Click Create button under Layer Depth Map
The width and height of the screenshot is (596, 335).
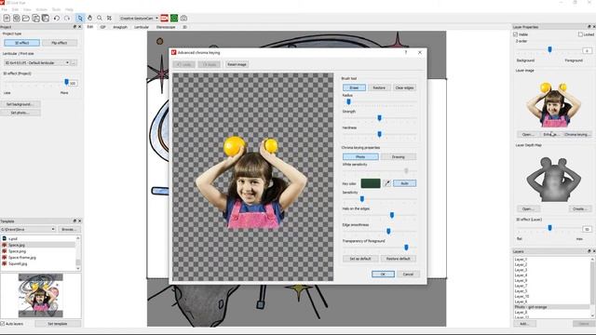coord(579,208)
